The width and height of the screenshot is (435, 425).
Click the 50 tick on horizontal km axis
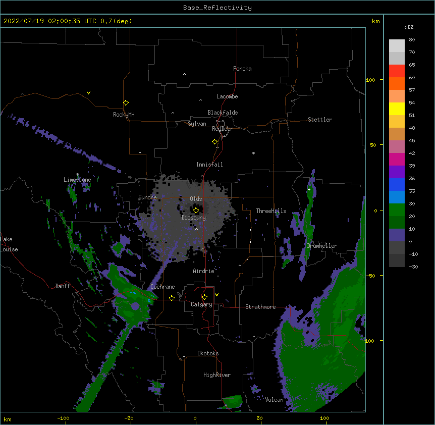point(259,418)
